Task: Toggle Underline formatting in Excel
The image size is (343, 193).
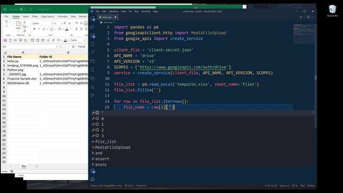Action: [x=43, y=29]
